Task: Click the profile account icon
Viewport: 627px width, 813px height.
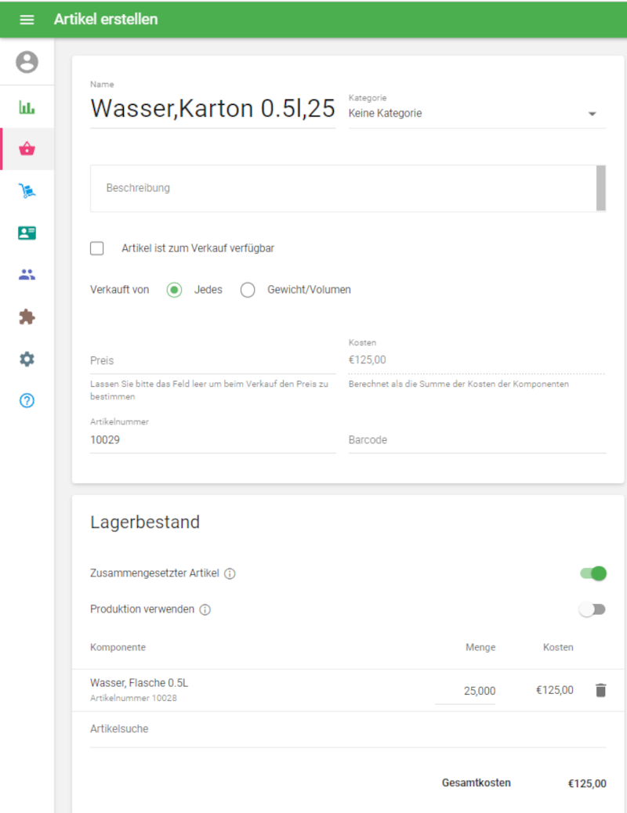Action: click(x=26, y=62)
